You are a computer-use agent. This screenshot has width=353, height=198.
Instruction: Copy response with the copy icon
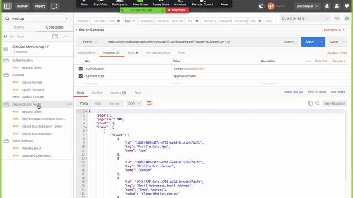coord(310,103)
